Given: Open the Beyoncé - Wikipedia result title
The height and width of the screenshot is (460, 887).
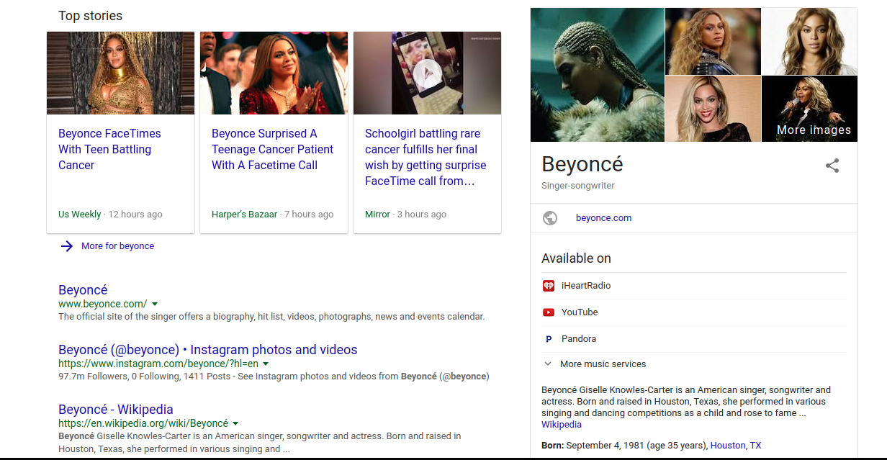Looking at the screenshot, I should (x=116, y=410).
